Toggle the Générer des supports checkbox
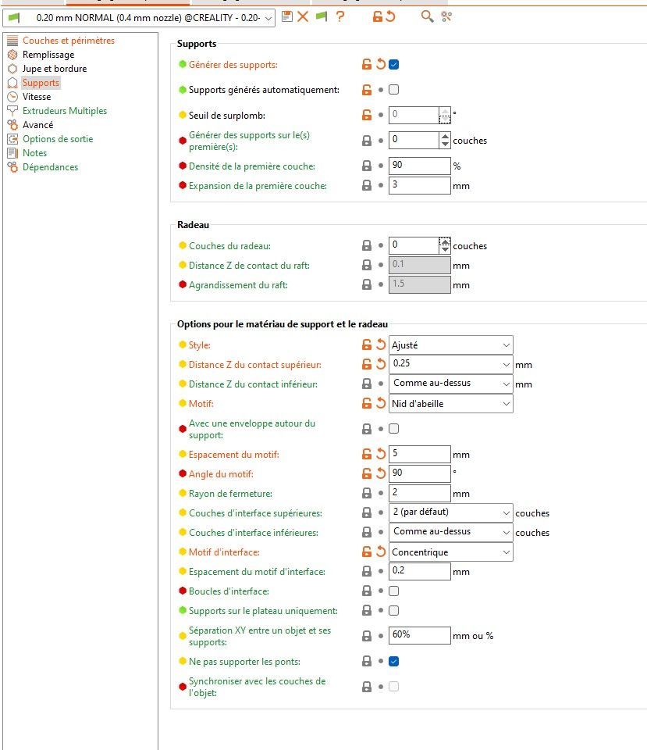 (394, 65)
